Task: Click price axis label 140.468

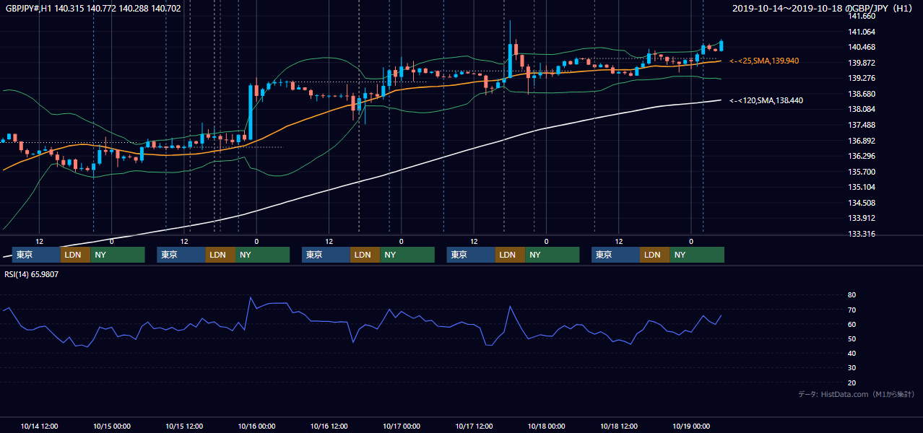Action: point(861,47)
